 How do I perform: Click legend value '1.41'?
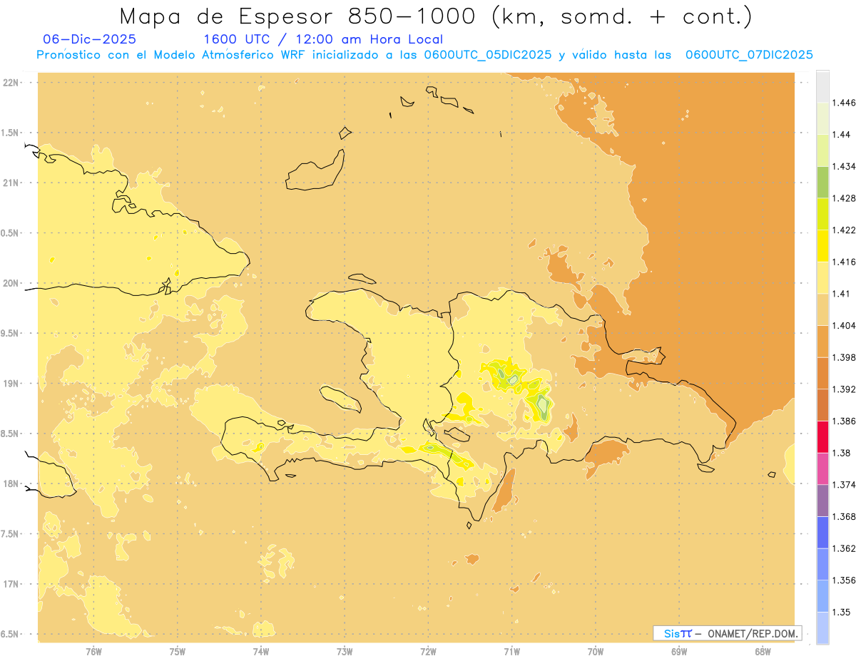(x=842, y=293)
